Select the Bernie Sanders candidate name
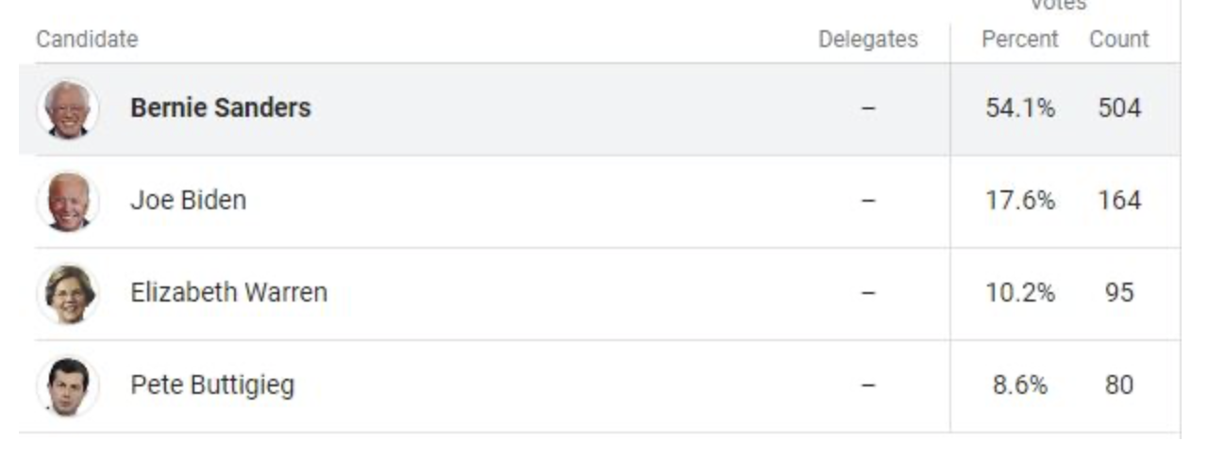The image size is (1208, 473). coord(220,108)
